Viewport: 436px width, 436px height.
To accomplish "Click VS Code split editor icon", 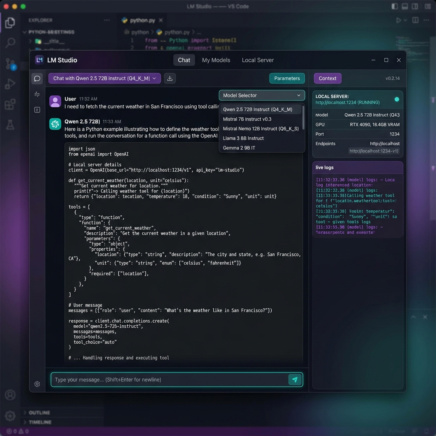I will 416,20.
